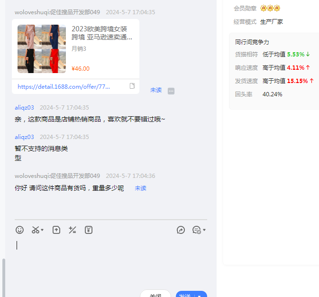Copy the product link via copy icon
Viewport: 319px width, 297px height.
132,86
